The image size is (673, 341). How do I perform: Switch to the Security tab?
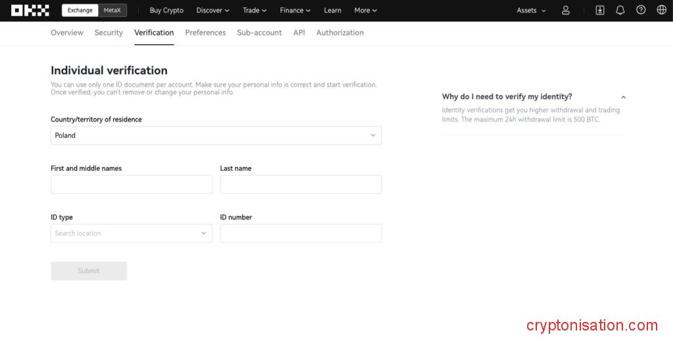[108, 33]
